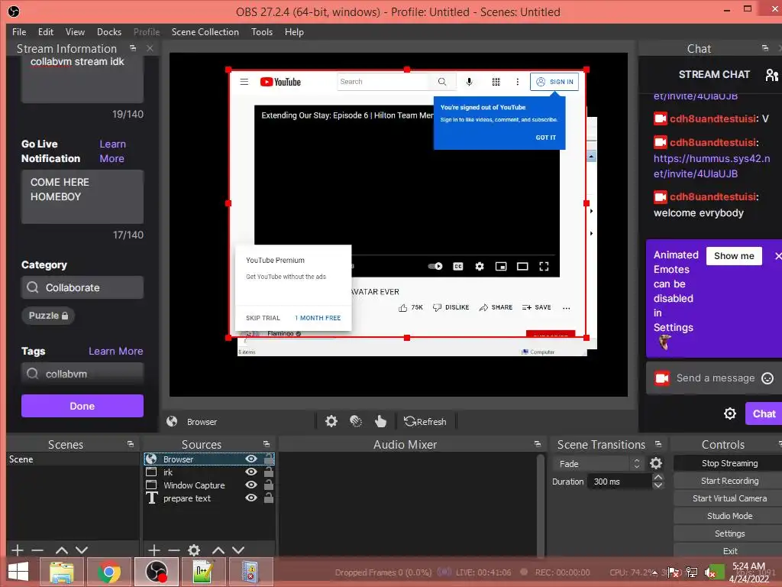This screenshot has height=587, width=782.
Task: Click Learn More link beside Tags
Action: tap(116, 352)
